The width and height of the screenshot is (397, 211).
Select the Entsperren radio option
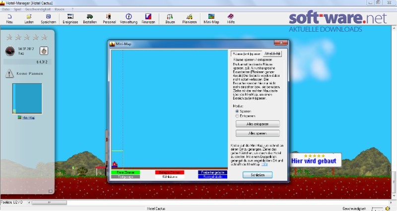coord(237,116)
